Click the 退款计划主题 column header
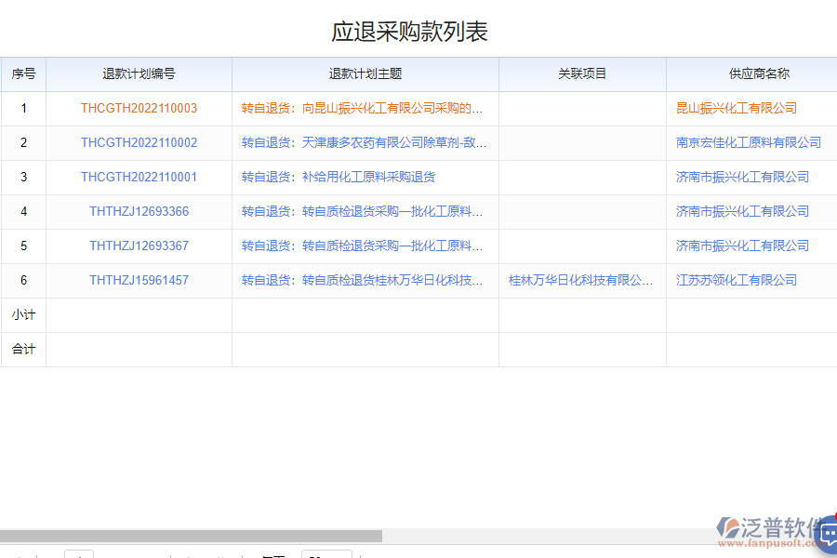This screenshot has height=558, width=837. click(x=365, y=73)
